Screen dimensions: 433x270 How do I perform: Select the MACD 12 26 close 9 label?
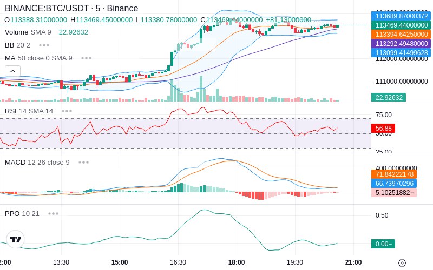click(x=37, y=163)
